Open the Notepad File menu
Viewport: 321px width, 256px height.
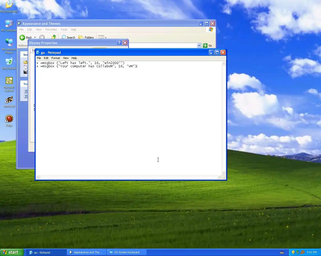click(x=39, y=58)
